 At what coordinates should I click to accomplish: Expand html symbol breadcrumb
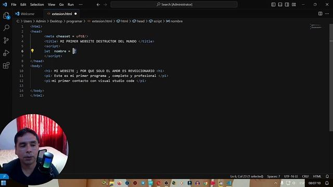point(122,21)
